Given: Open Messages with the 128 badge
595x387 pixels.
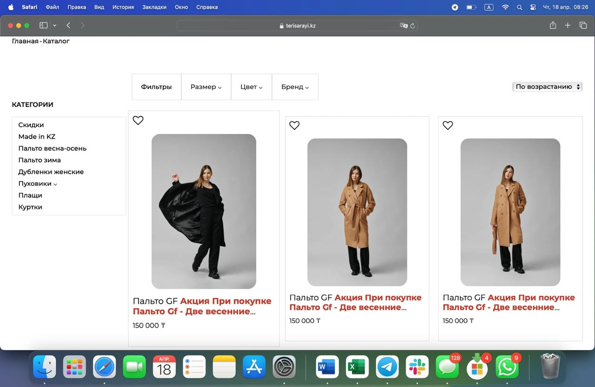Looking at the screenshot, I should pyautogui.click(x=447, y=367).
